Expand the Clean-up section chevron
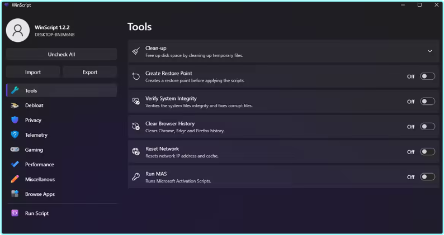The image size is (444, 235). click(x=429, y=51)
